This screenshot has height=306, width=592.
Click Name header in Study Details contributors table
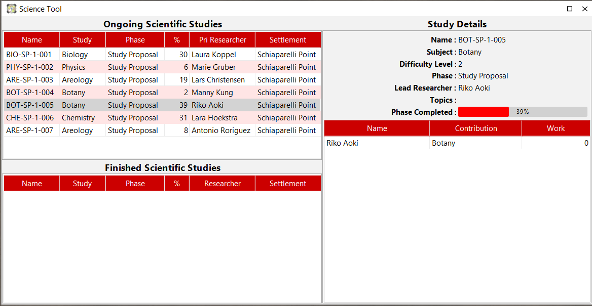click(x=377, y=128)
